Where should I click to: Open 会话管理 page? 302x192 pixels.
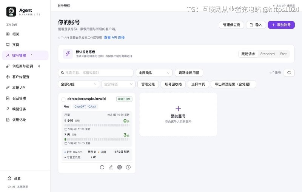click(x=25, y=98)
